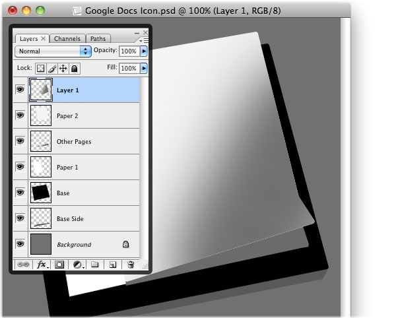Click the document icon in the title bar

pyautogui.click(x=77, y=11)
